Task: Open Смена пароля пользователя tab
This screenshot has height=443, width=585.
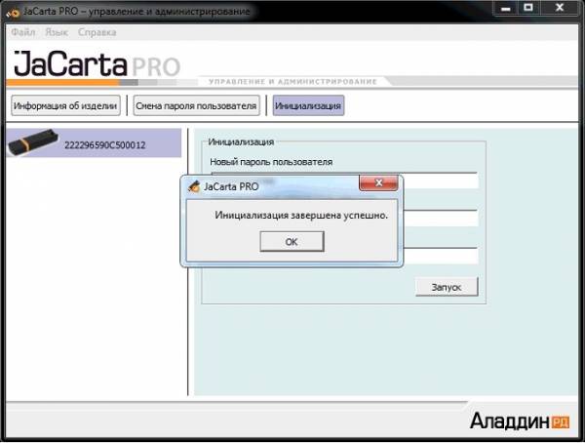Action: (x=196, y=105)
